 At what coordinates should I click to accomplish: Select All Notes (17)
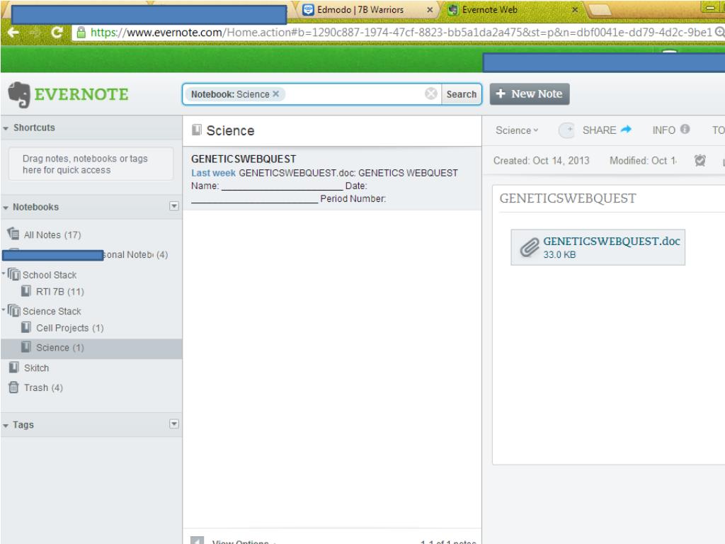52,235
